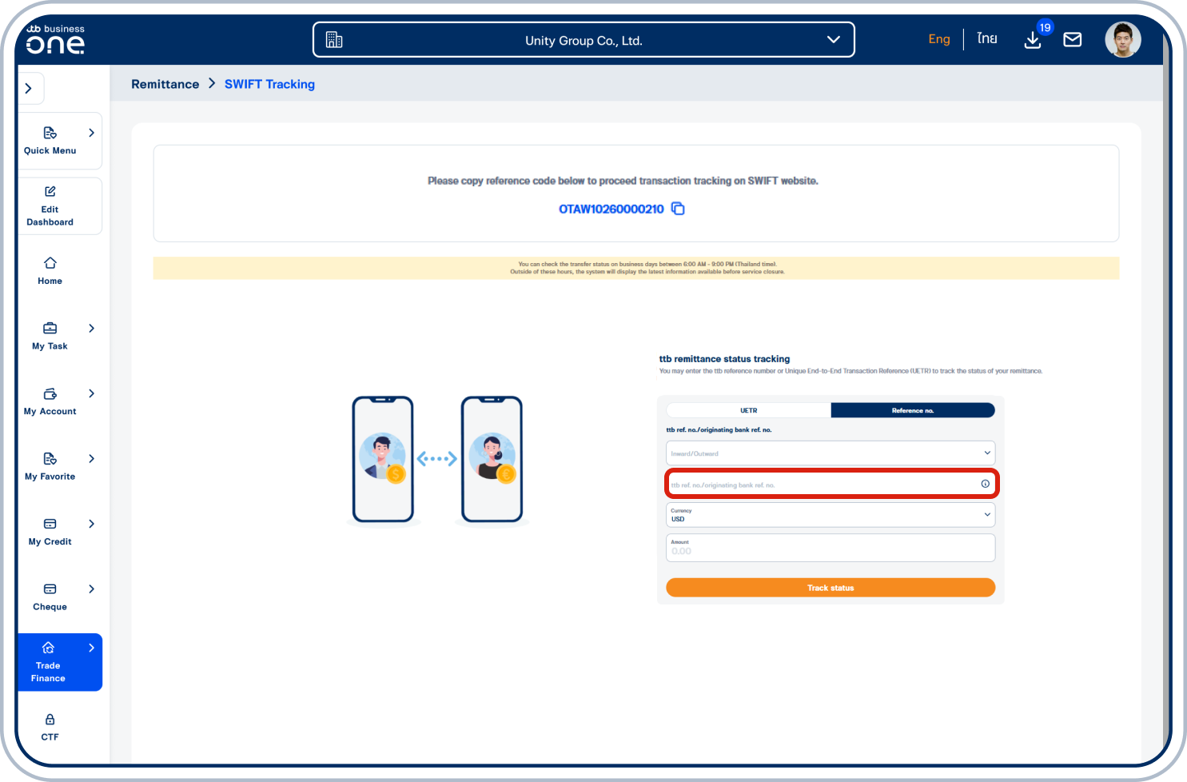Screen dimensions: 1187x782
Task: Open the downloads icon with 19 badge
Action: pyautogui.click(x=1033, y=40)
